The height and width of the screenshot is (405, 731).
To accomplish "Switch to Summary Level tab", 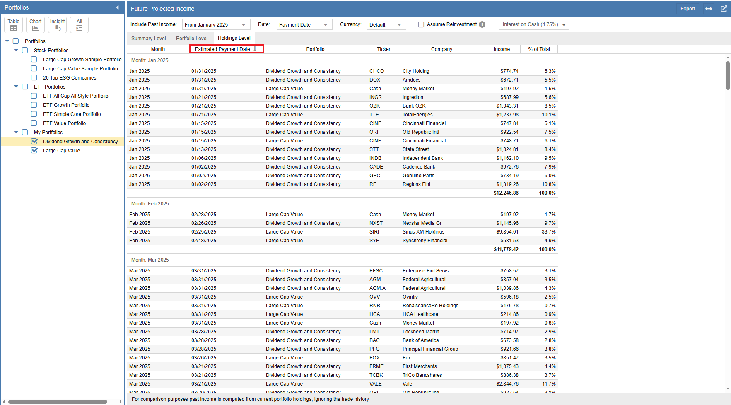I will point(148,39).
